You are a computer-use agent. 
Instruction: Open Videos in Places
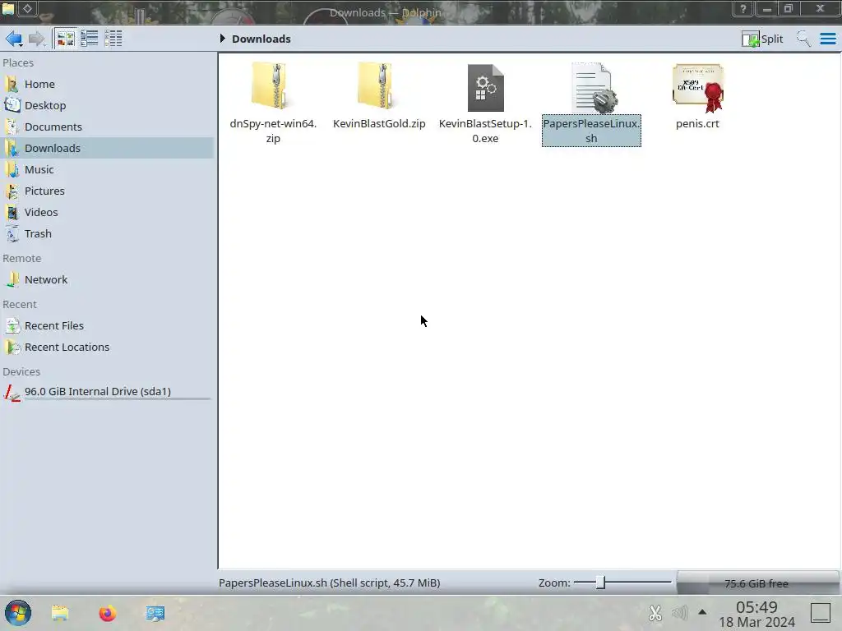(x=108, y=213)
